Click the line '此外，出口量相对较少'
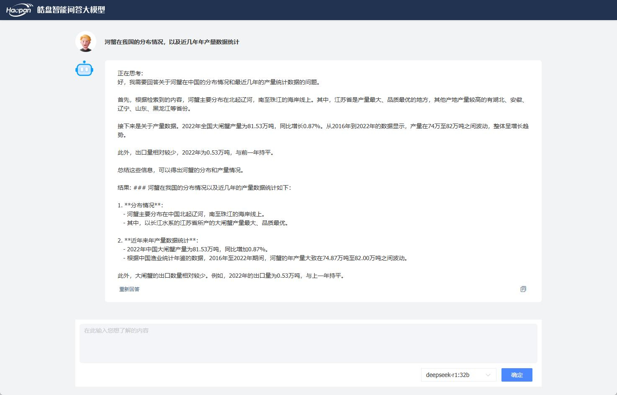 tap(197, 152)
